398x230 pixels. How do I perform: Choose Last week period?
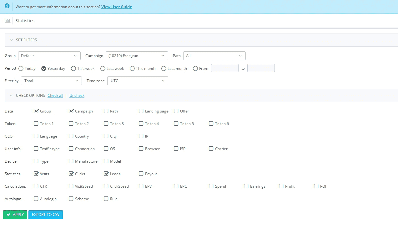[x=103, y=68]
